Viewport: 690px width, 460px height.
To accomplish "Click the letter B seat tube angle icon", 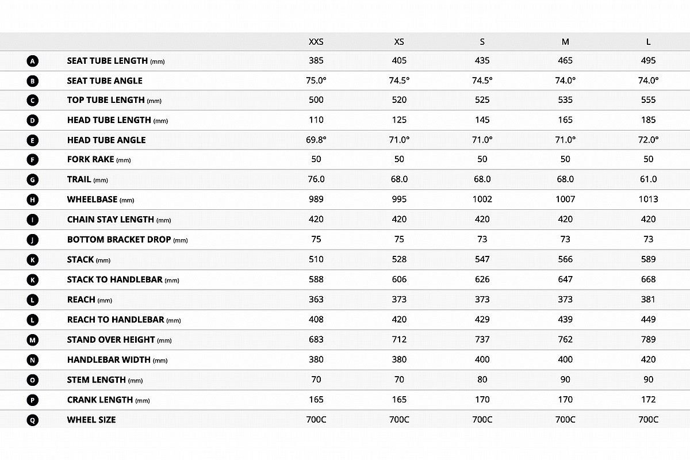I will click(33, 81).
